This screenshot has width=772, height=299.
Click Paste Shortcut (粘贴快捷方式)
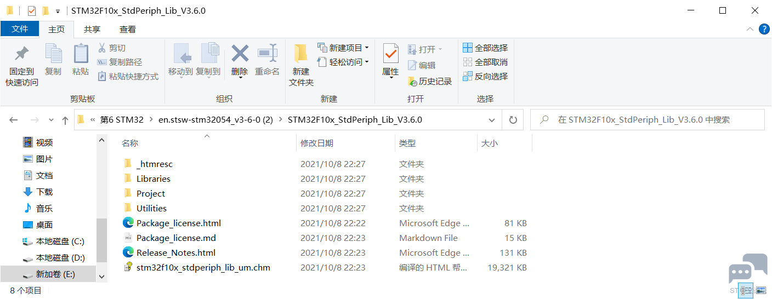tap(128, 77)
